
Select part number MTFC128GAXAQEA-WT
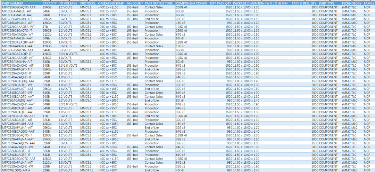[x=22, y=27]
